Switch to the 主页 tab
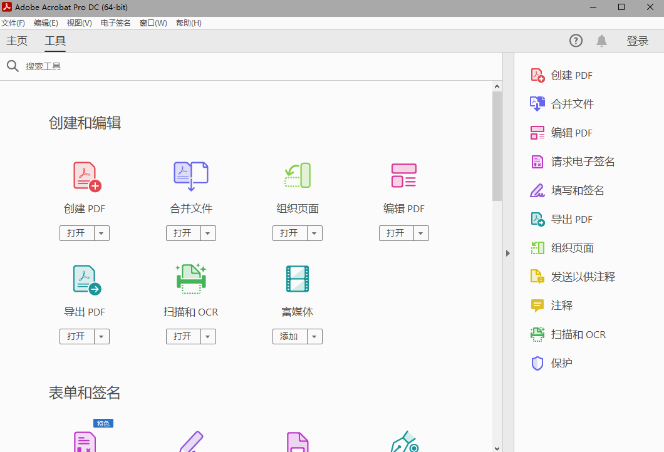 click(17, 41)
